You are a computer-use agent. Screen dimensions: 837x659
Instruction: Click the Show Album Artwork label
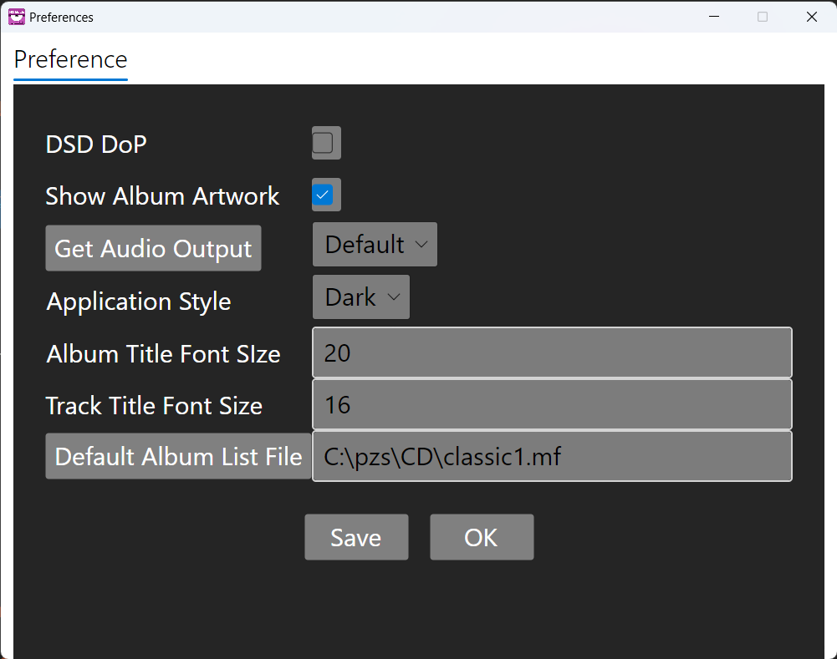click(162, 196)
